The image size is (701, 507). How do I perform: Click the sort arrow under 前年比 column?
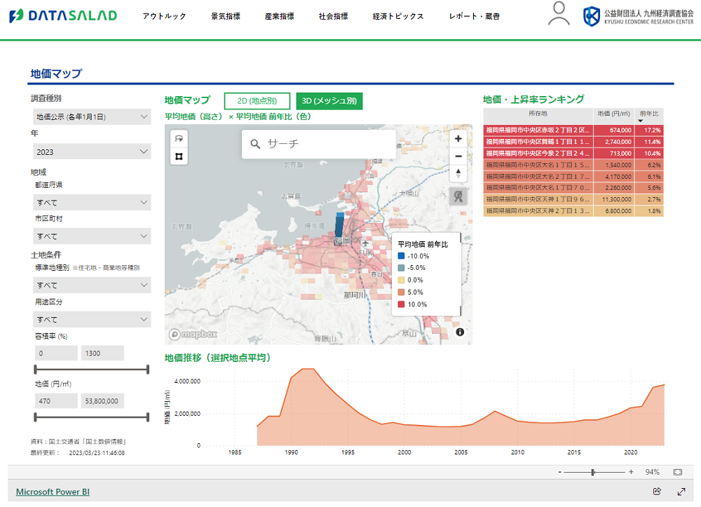pos(640,121)
